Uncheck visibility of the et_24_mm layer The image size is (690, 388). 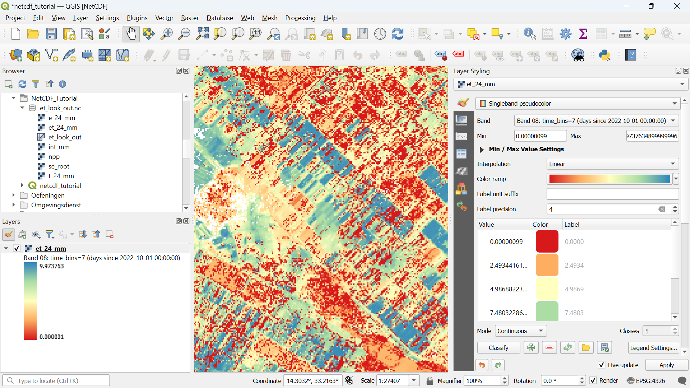tap(17, 248)
